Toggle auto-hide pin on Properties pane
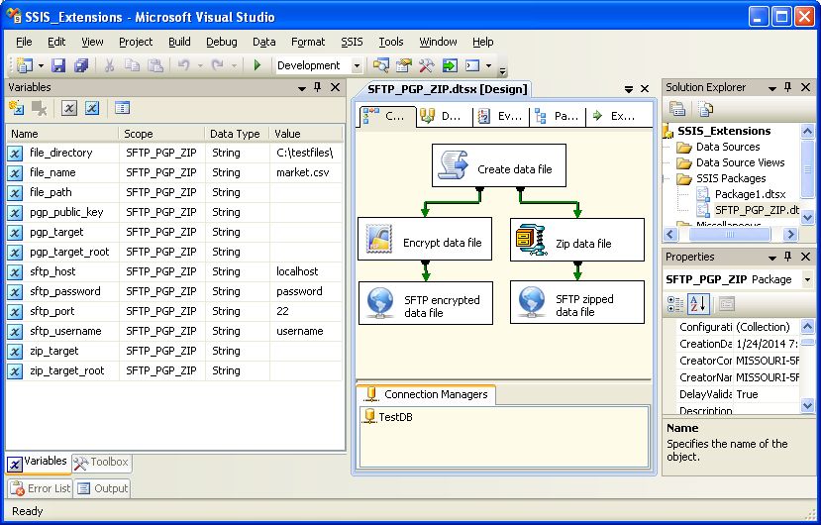 787,257
